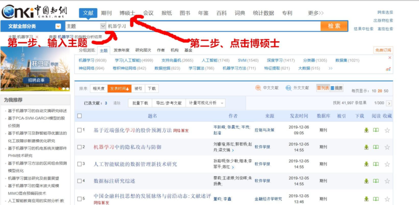Filter by topic 深度学习(1417)
Viewport: 419px width, 205px height.
[x=280, y=60]
